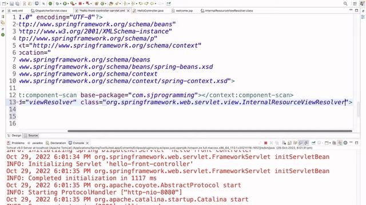Switch to the welcome.jsp tab
Image resolution: width=366 pixels, height=205 pixels.
click(x=182, y=11)
